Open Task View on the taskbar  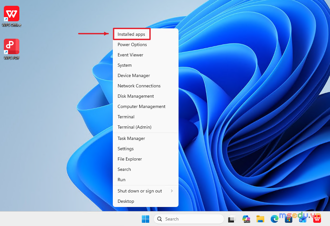coord(232,219)
